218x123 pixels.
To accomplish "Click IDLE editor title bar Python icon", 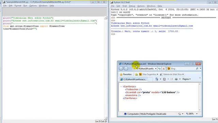I will [4, 2].
